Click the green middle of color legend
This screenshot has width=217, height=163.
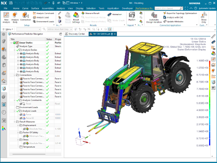[x=210, y=103]
